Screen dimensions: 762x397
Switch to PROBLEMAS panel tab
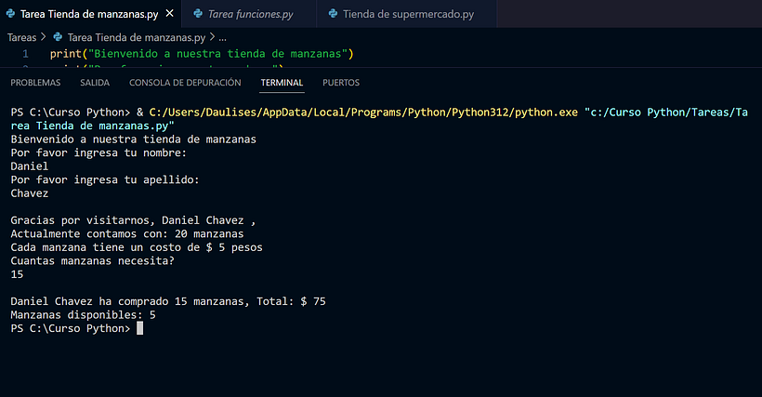(x=35, y=83)
